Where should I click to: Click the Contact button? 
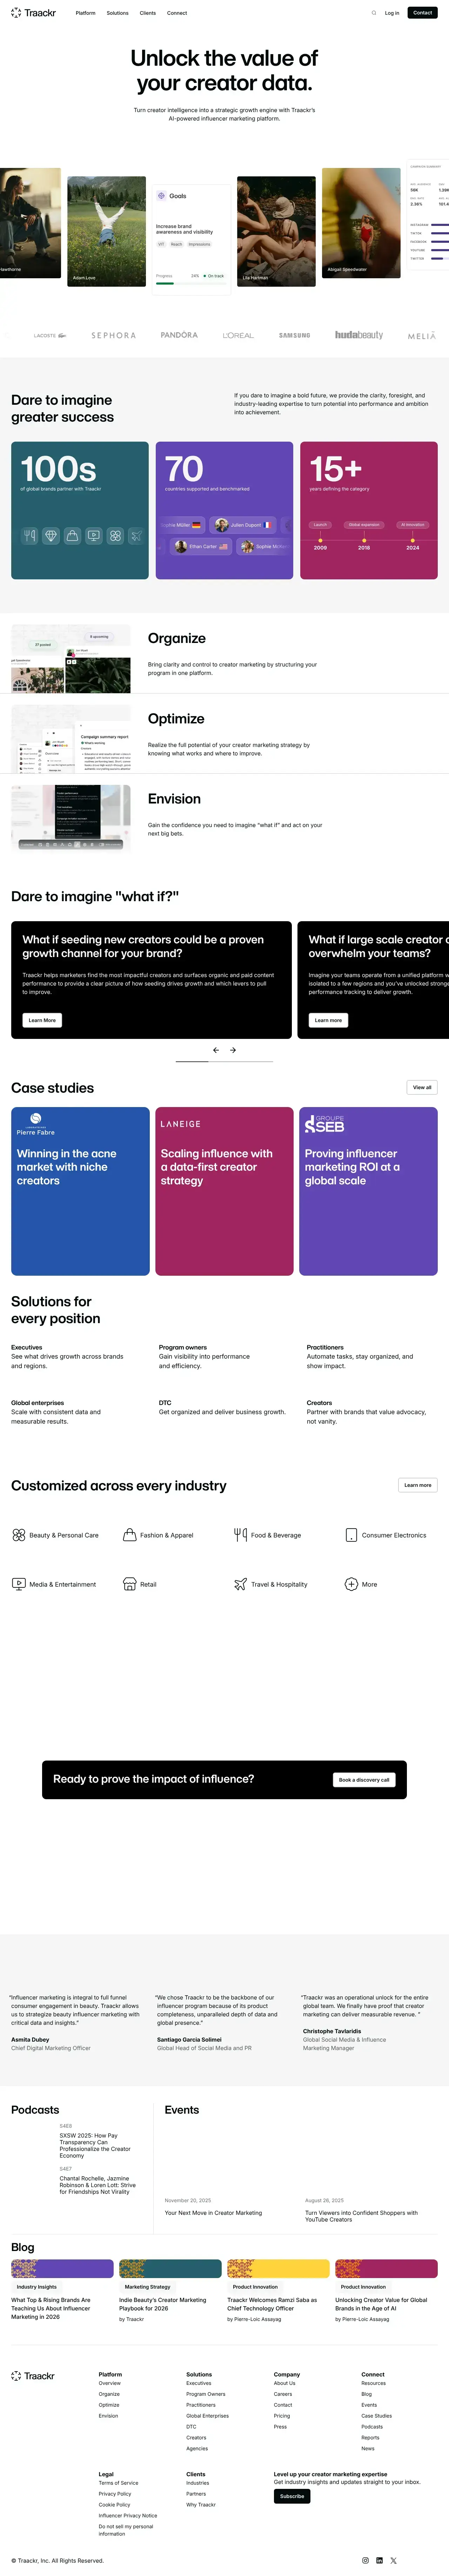422,13
